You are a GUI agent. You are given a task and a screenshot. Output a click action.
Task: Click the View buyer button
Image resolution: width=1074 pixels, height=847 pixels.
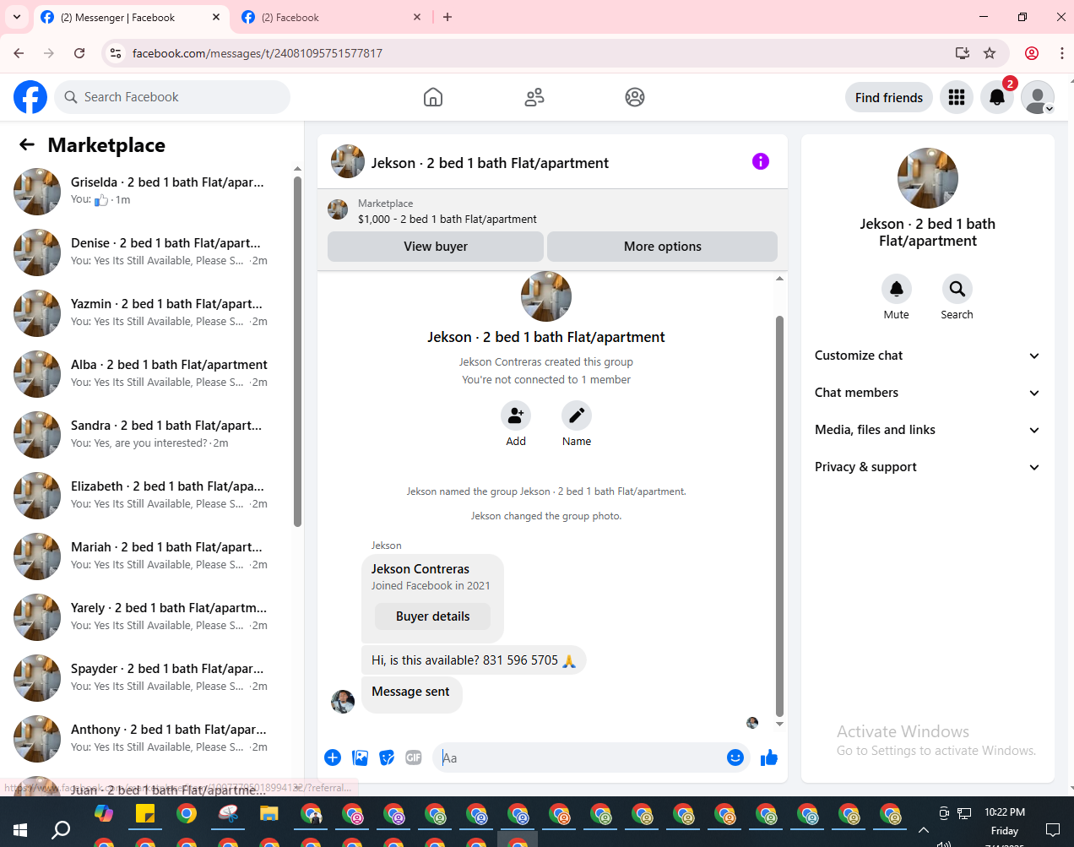[436, 247]
